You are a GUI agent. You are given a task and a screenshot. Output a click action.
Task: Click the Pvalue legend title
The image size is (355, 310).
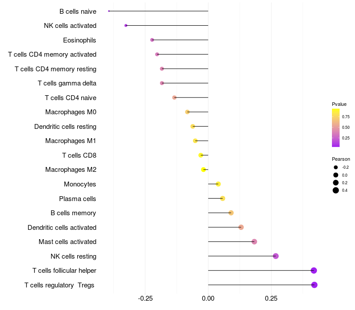339,104
